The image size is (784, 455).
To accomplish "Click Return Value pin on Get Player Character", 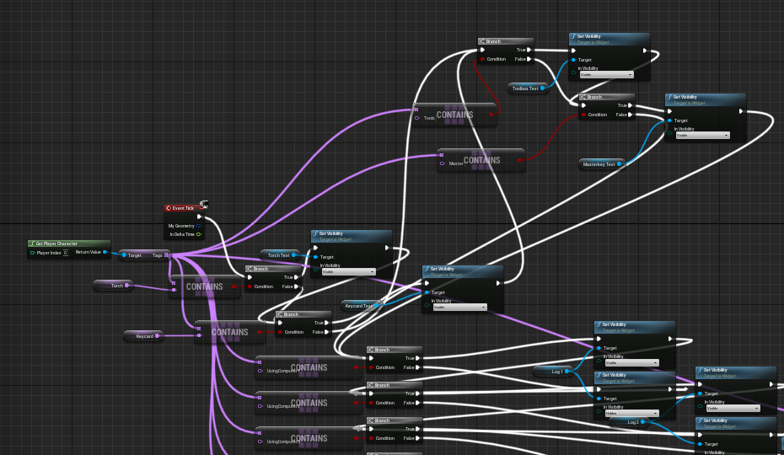I will (105, 252).
